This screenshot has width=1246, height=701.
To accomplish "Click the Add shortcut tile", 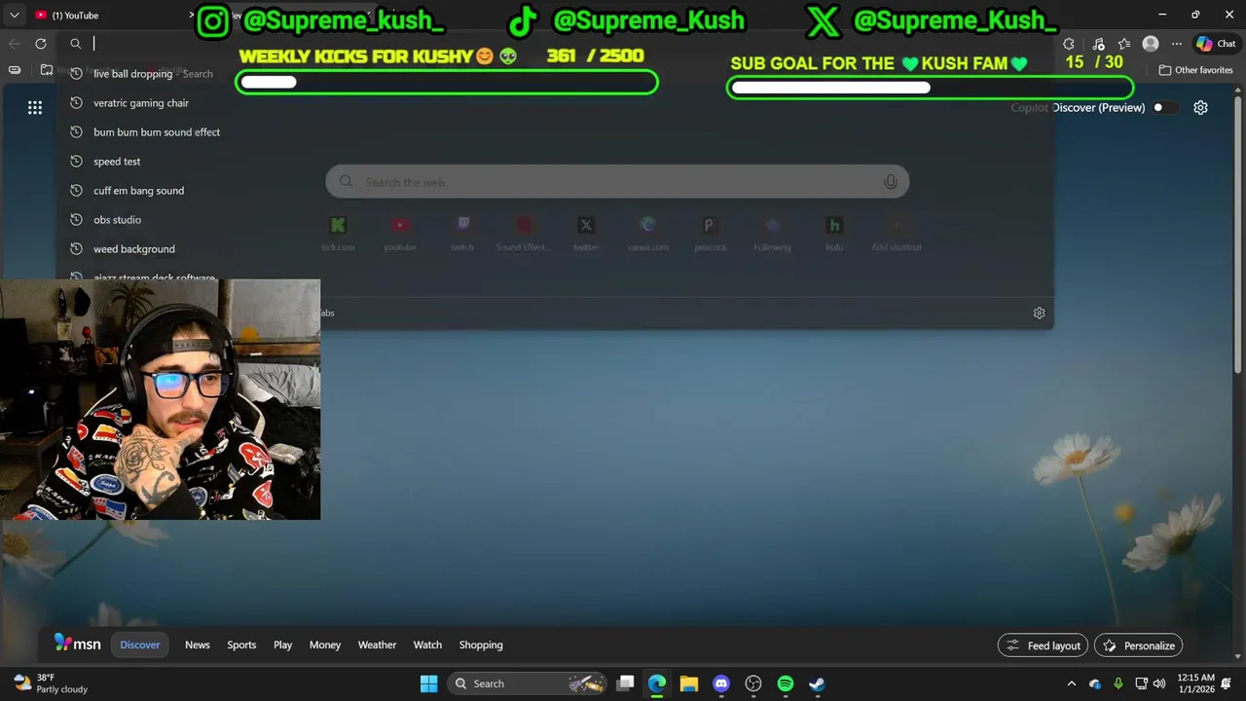I will coord(897,233).
